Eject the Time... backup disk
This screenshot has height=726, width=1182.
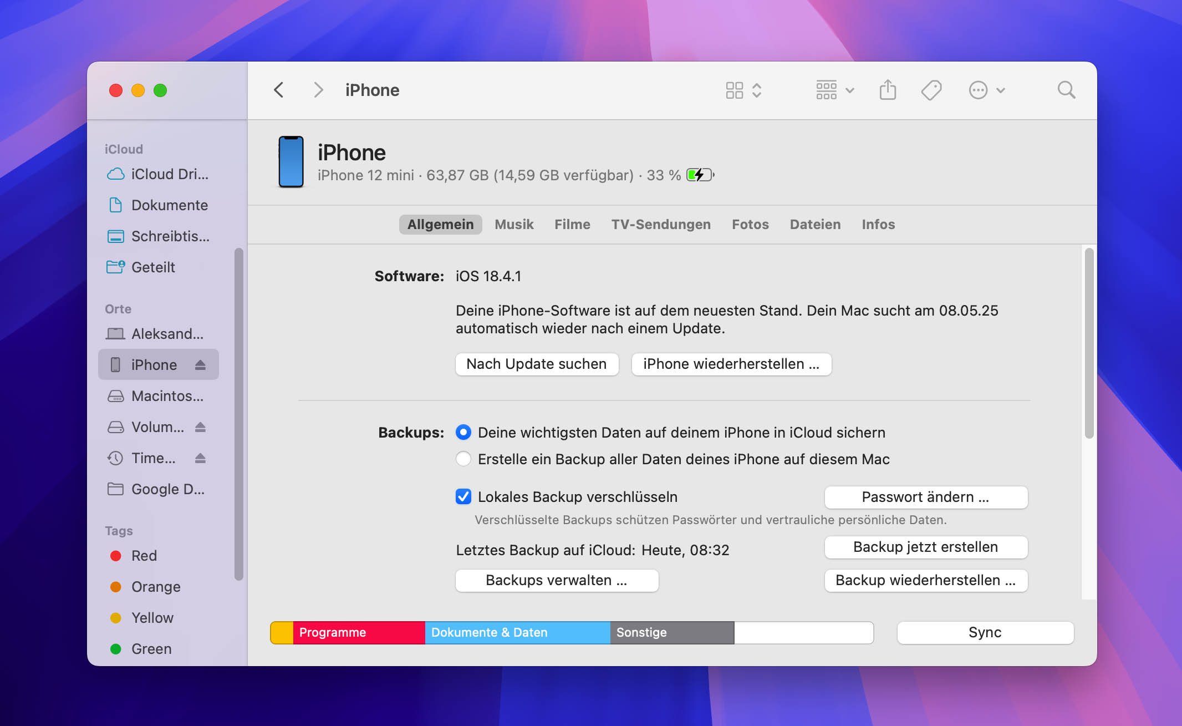[x=200, y=458]
